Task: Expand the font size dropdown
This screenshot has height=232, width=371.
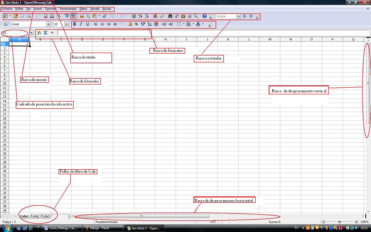Action: (66, 24)
